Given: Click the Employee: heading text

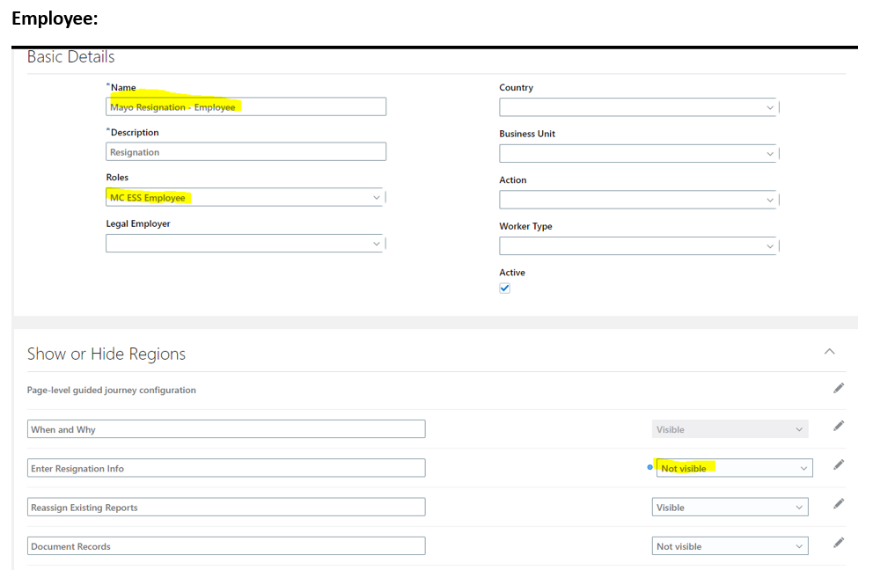Looking at the screenshot, I should [55, 18].
